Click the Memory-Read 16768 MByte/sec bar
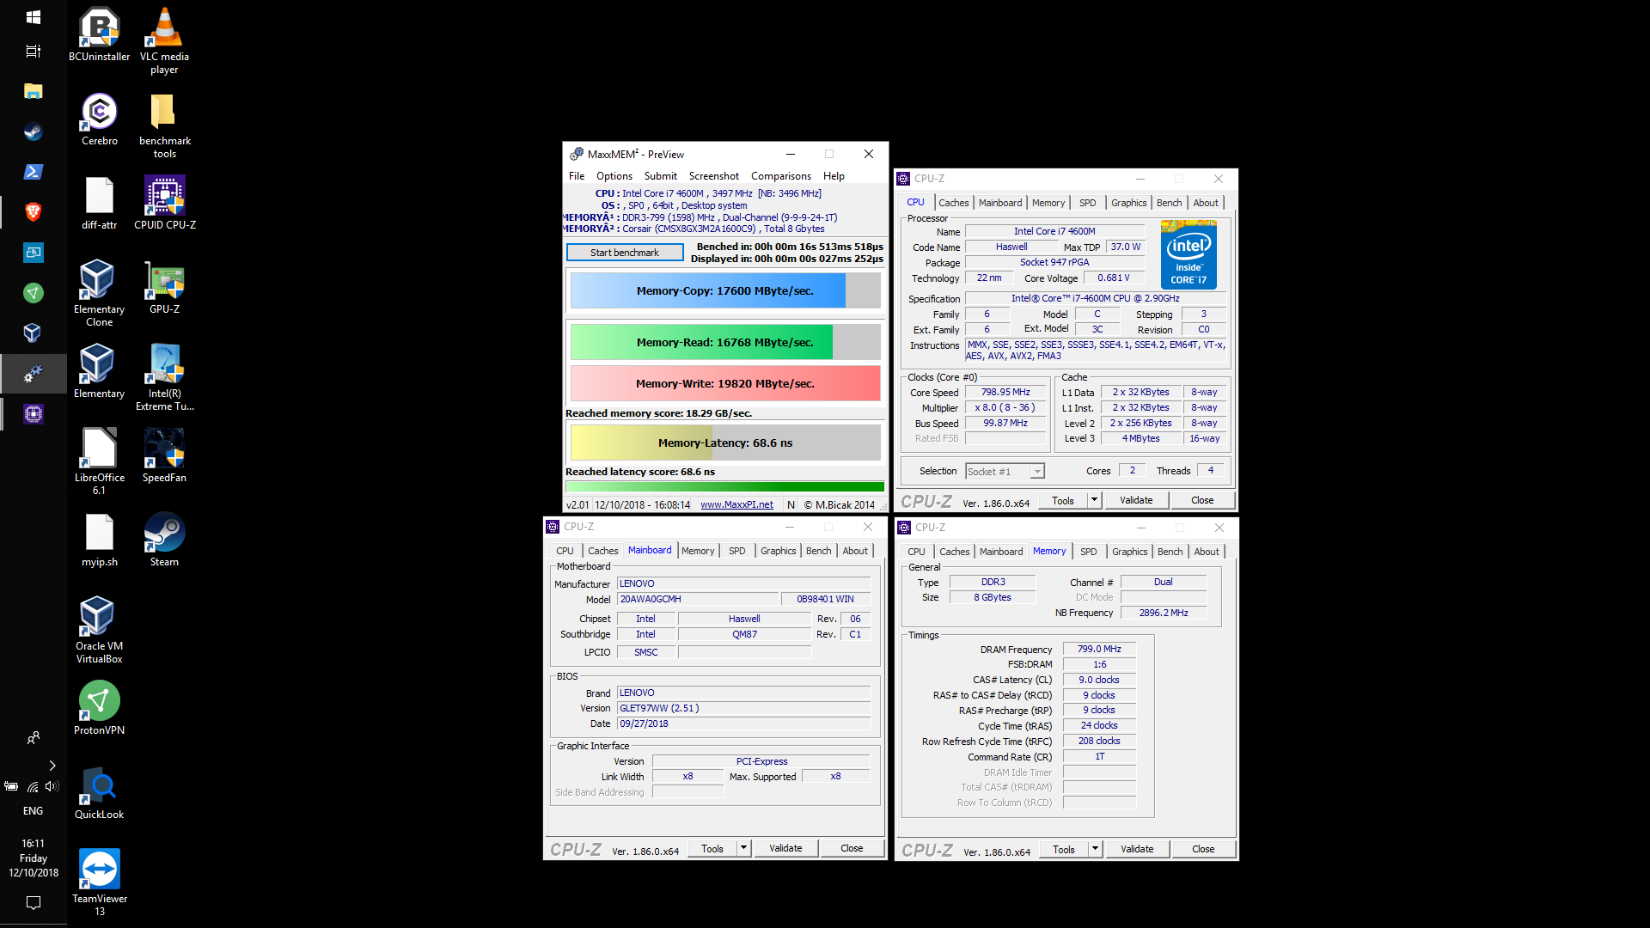The image size is (1650, 928). pos(725,342)
